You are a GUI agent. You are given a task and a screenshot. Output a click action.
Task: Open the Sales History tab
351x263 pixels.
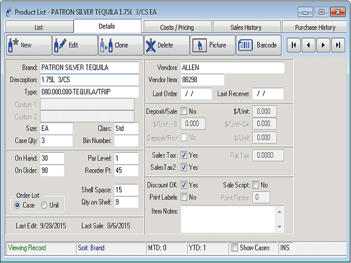tap(245, 27)
